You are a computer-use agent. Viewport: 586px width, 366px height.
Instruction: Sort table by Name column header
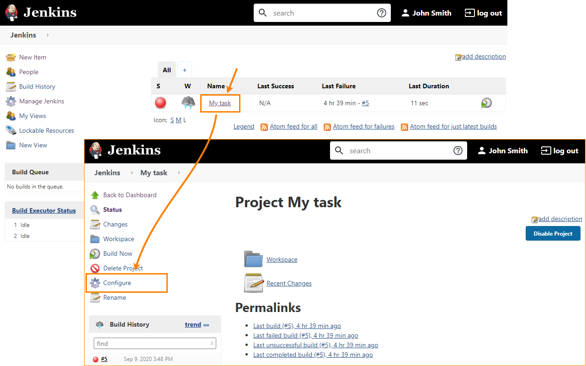(216, 86)
